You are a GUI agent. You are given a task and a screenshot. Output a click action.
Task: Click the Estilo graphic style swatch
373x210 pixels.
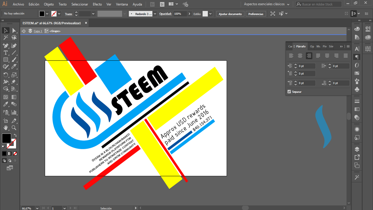pyautogui.click(x=205, y=14)
